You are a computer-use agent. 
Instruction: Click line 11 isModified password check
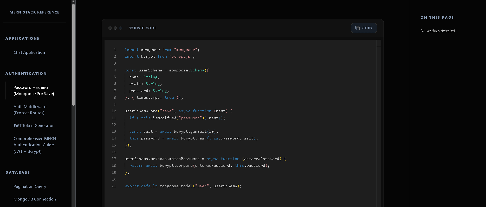pyautogui.click(x=177, y=118)
